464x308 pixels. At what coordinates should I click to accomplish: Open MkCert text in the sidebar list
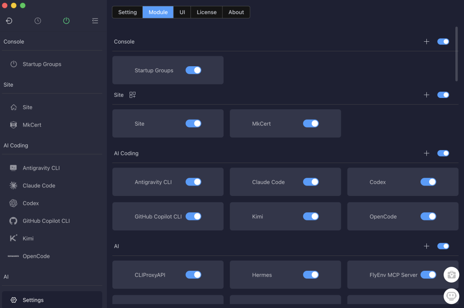click(x=32, y=125)
